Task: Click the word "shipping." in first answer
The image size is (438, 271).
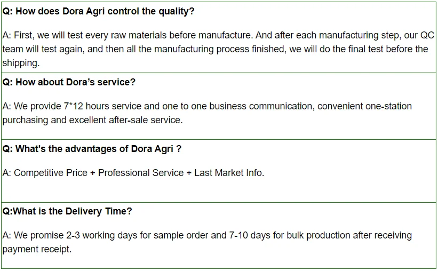Action: click(21, 63)
